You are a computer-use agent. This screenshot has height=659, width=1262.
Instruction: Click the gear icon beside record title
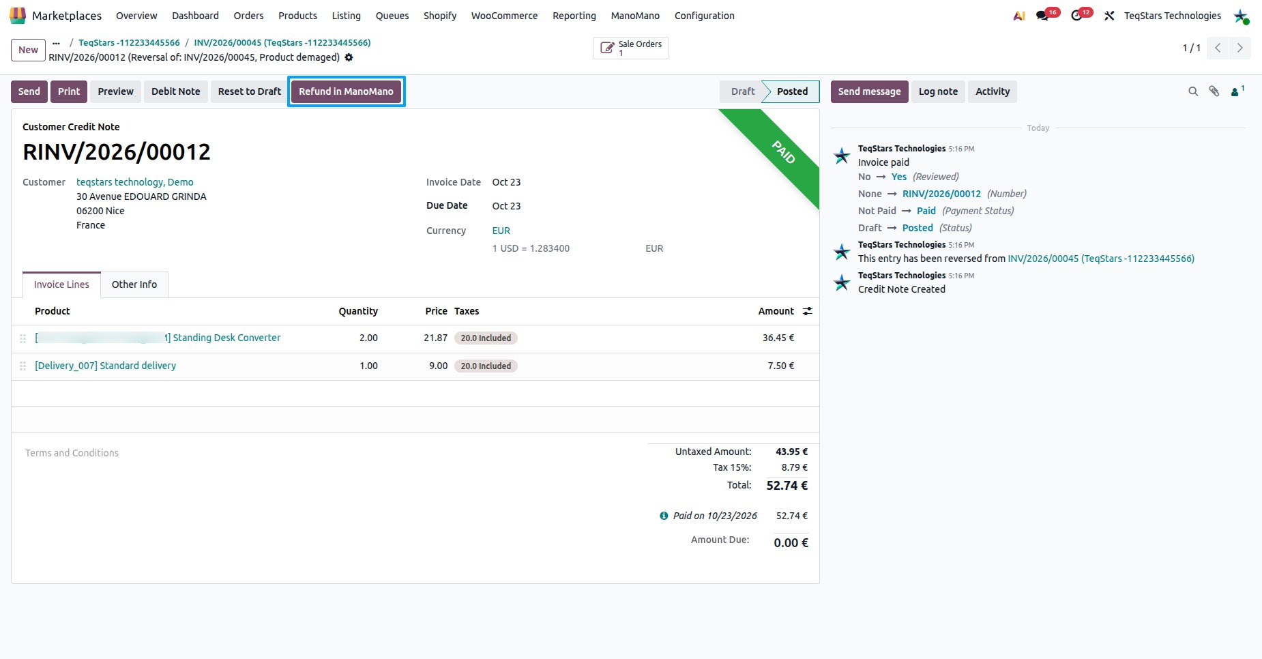click(x=349, y=57)
